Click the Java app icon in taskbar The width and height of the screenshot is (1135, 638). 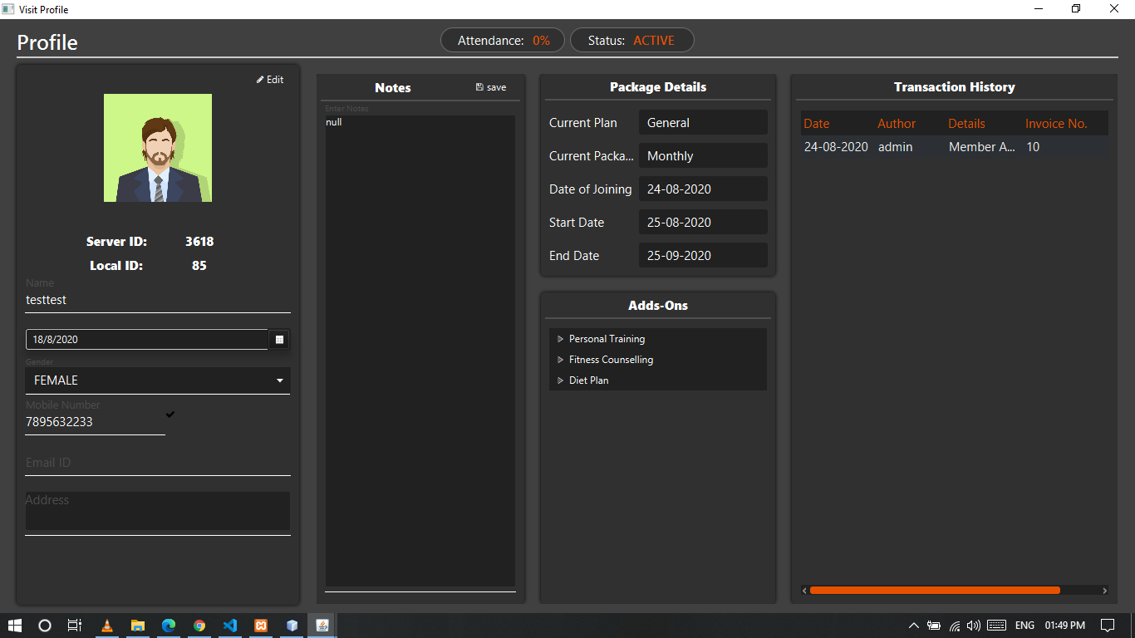pos(322,626)
